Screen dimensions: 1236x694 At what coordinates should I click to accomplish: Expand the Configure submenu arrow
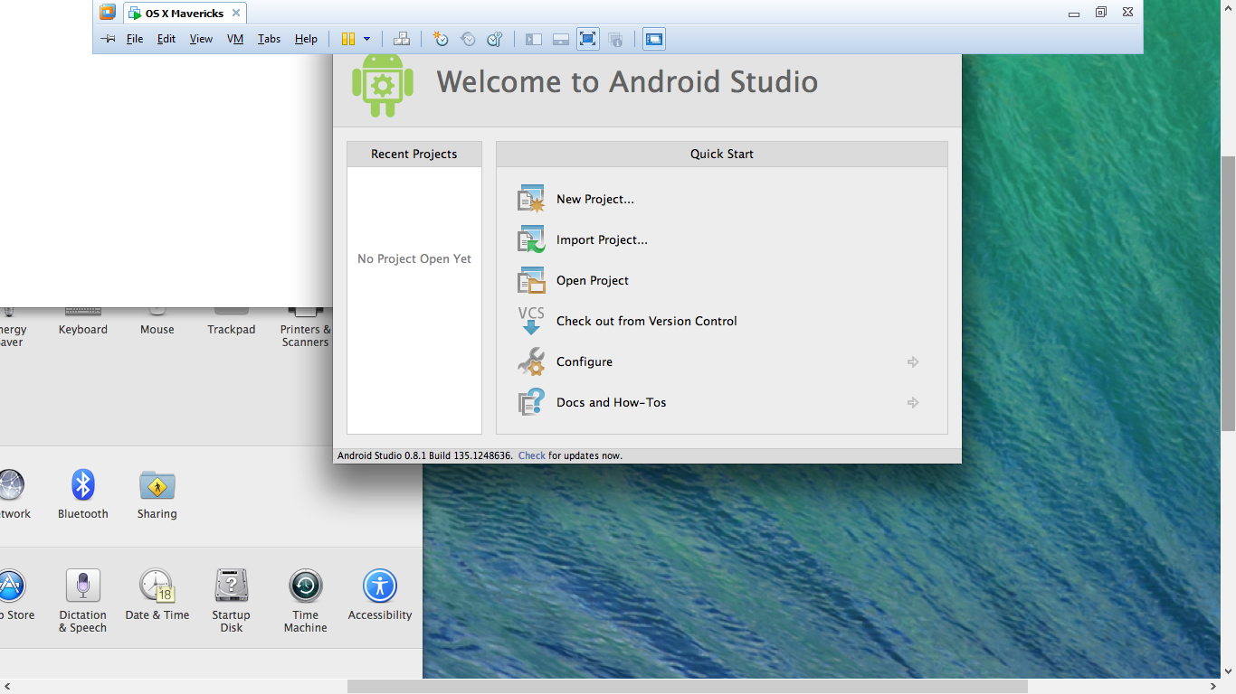coord(913,361)
